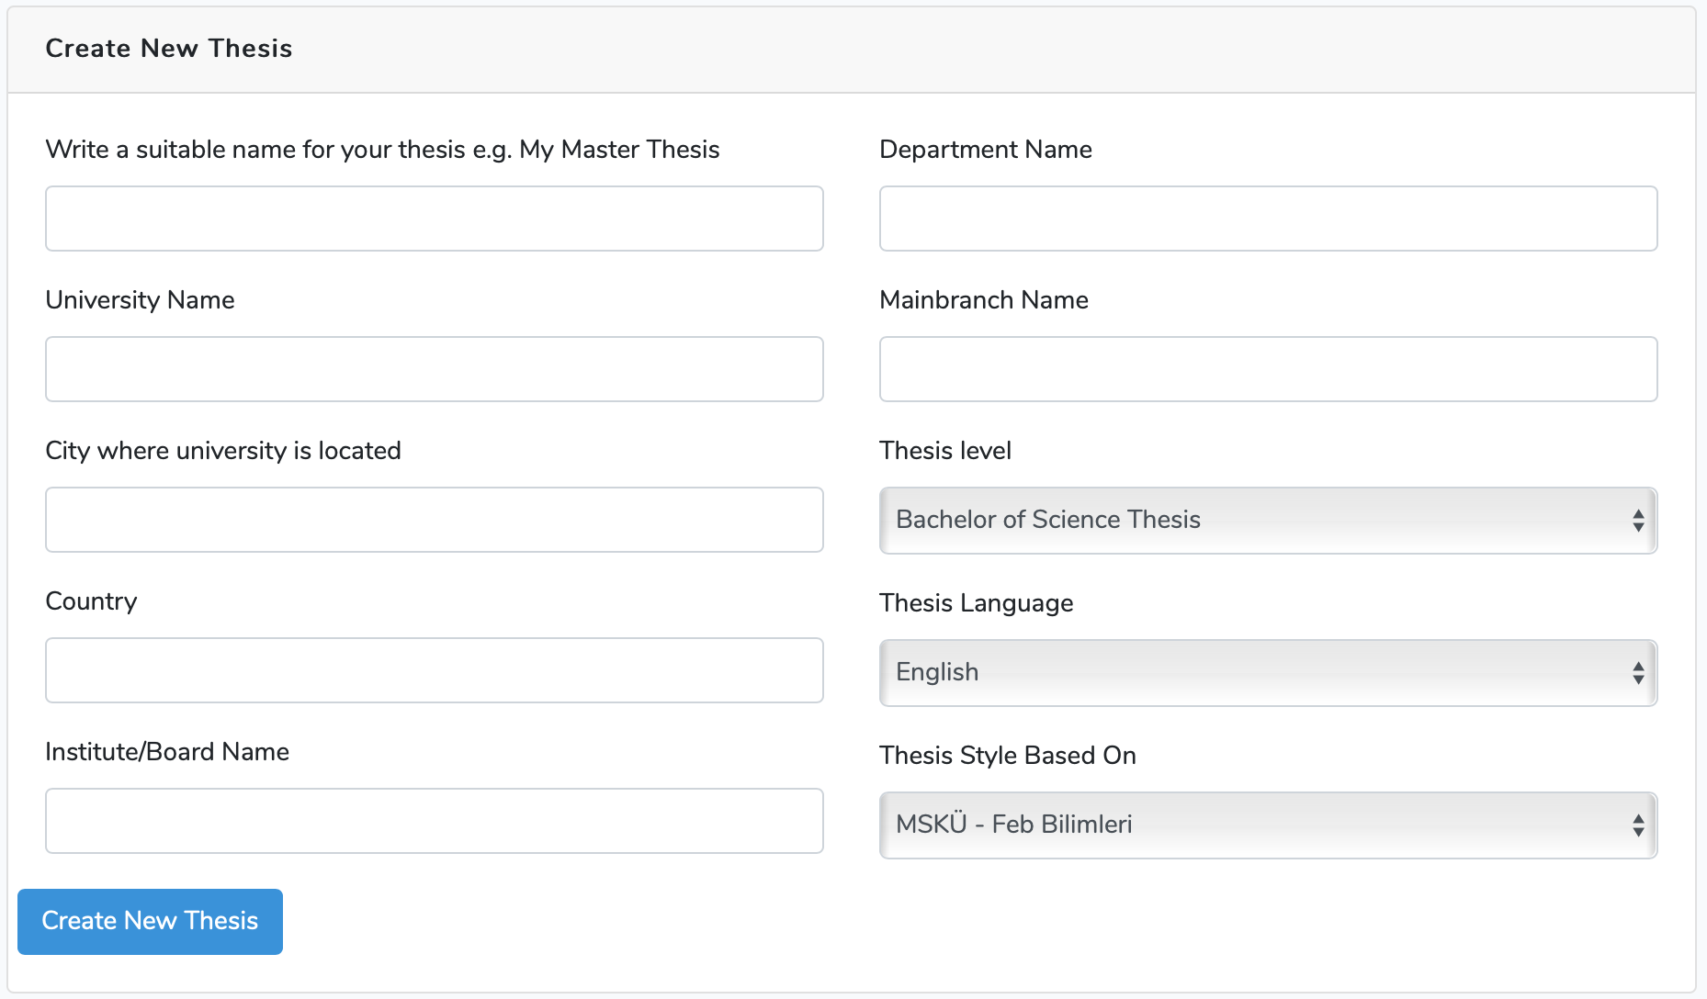Open the MSKÜ - Feb Bilimleri style dropdown
The height and width of the screenshot is (999, 1707).
[1268, 825]
